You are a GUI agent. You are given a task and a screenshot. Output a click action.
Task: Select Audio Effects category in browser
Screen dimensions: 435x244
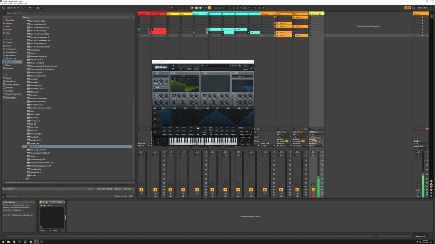pyautogui.click(x=12, y=52)
